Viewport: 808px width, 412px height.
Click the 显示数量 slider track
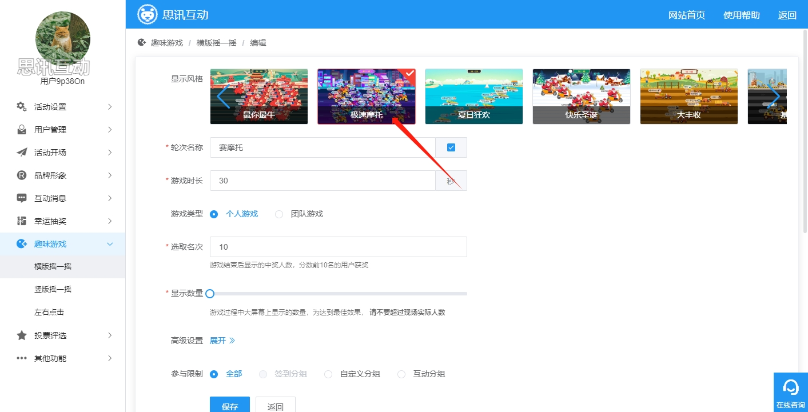coord(339,294)
